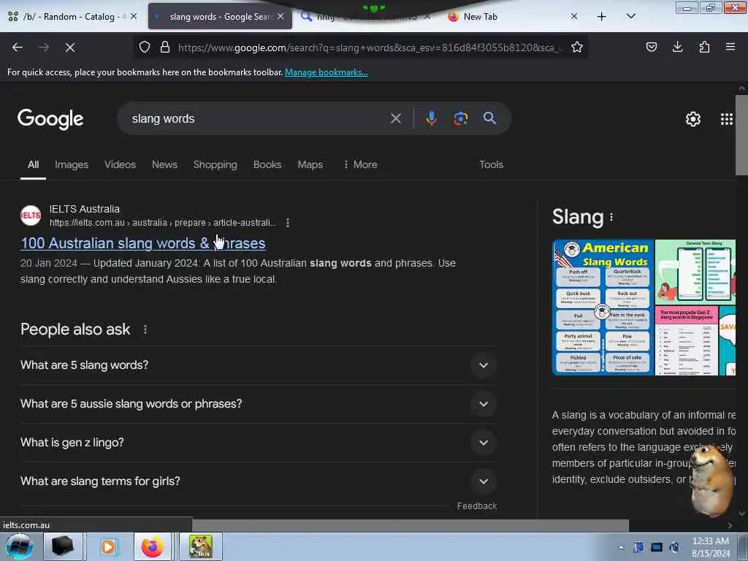Select the Videos search tab
The image size is (748, 561).
(121, 164)
